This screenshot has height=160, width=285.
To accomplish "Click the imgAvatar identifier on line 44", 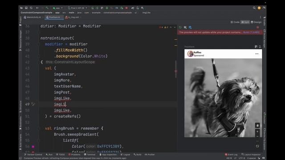I will (x=64, y=74).
